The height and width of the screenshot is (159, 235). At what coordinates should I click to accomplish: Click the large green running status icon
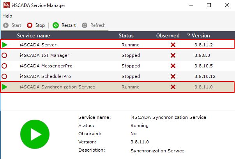click(35, 134)
